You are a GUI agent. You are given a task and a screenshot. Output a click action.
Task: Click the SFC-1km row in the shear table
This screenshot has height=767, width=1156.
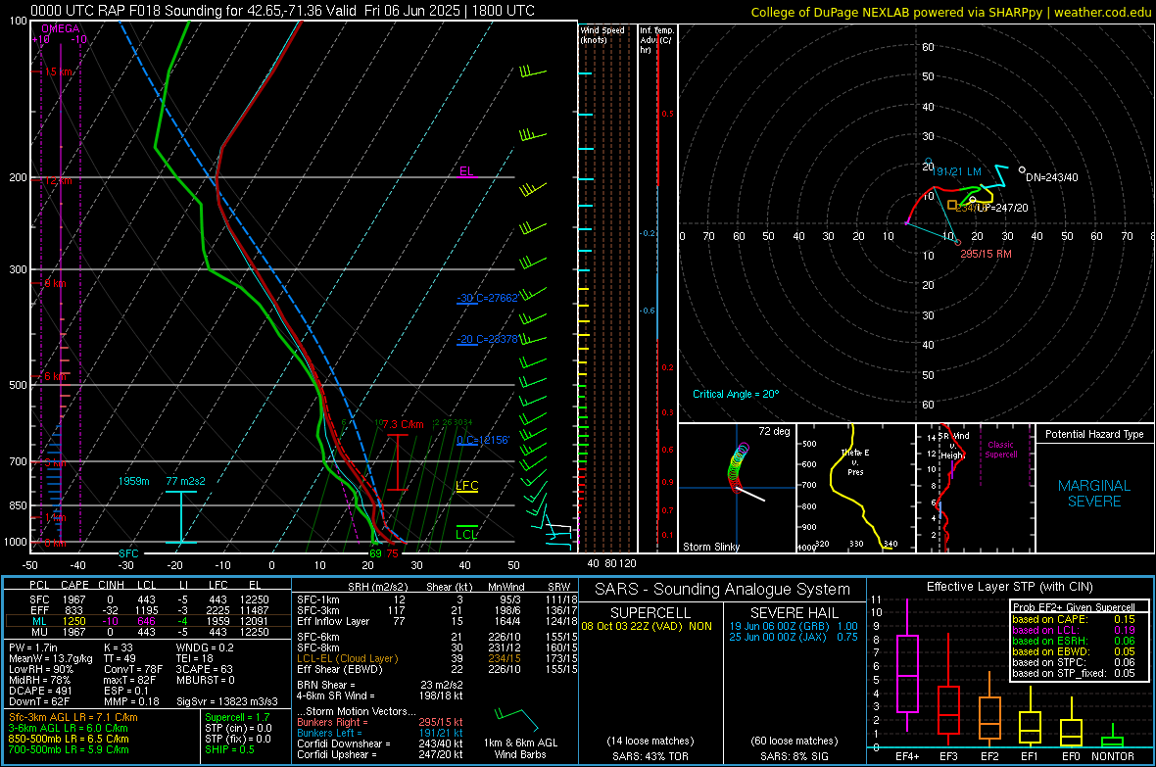[437, 599]
